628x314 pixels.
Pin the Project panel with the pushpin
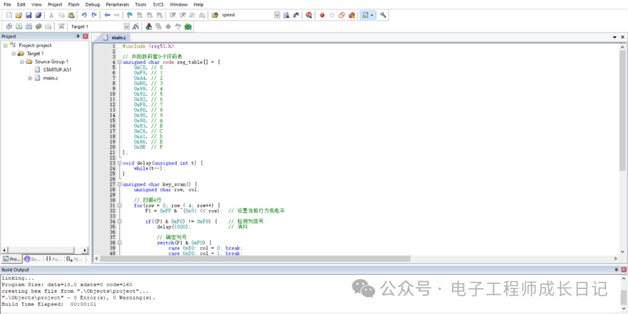pos(78,36)
